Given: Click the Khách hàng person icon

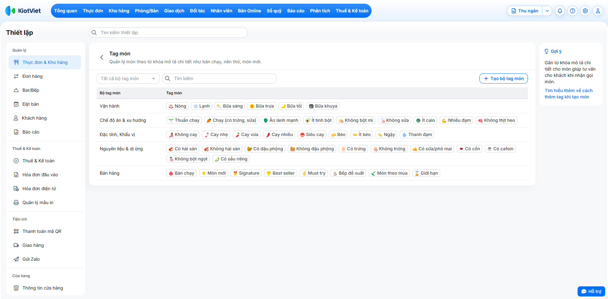Looking at the screenshot, I should tap(16, 118).
